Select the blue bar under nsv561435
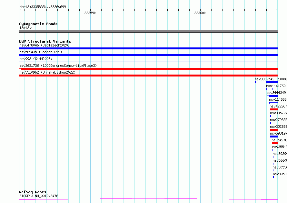This screenshot has height=203, width=287. [148, 55]
